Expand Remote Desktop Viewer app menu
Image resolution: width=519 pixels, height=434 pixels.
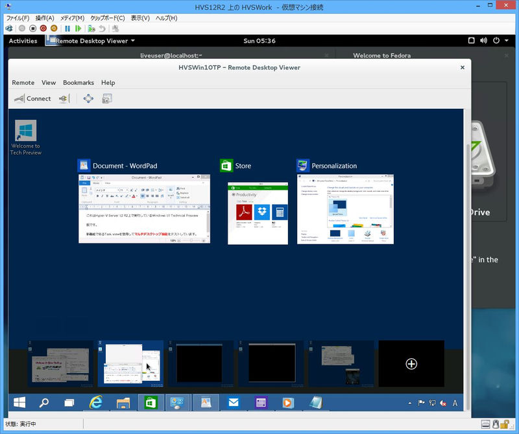pos(91,41)
